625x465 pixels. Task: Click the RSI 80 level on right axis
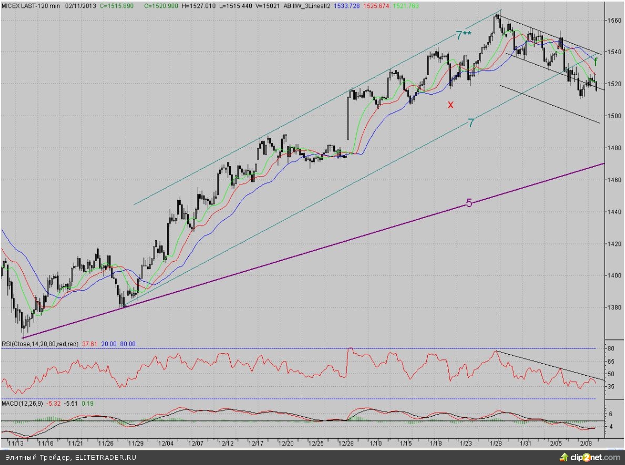pyautogui.click(x=611, y=349)
